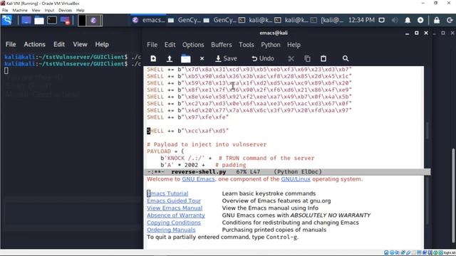Click the 12:34 PM panel clock

click(361, 20)
